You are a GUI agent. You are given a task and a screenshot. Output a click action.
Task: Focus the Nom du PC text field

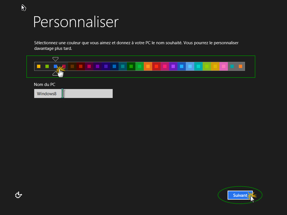(x=73, y=94)
